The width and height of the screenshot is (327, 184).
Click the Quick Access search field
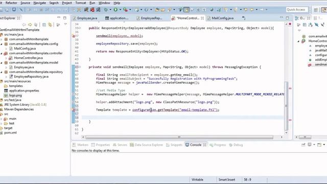click(x=296, y=10)
